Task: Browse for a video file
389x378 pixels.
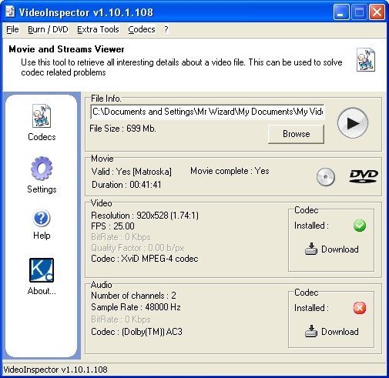Action: (x=296, y=134)
